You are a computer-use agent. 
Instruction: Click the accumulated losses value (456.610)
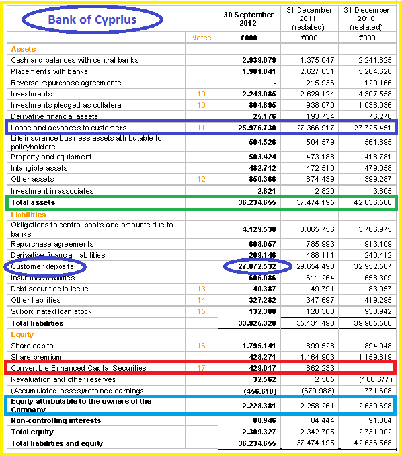point(260,391)
